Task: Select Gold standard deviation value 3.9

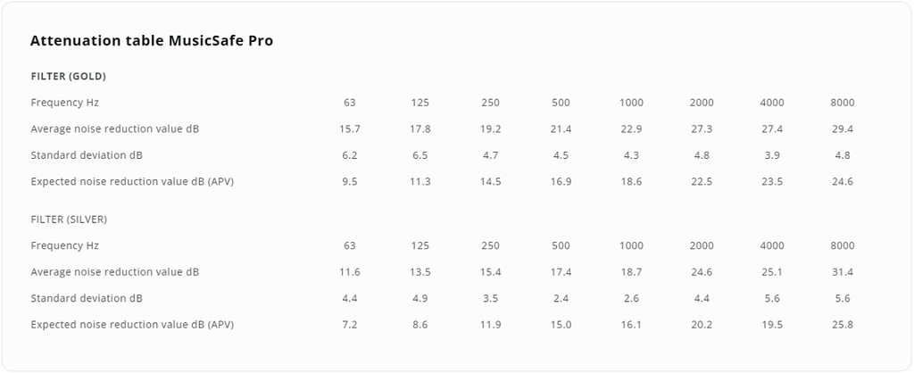Action: tap(772, 155)
